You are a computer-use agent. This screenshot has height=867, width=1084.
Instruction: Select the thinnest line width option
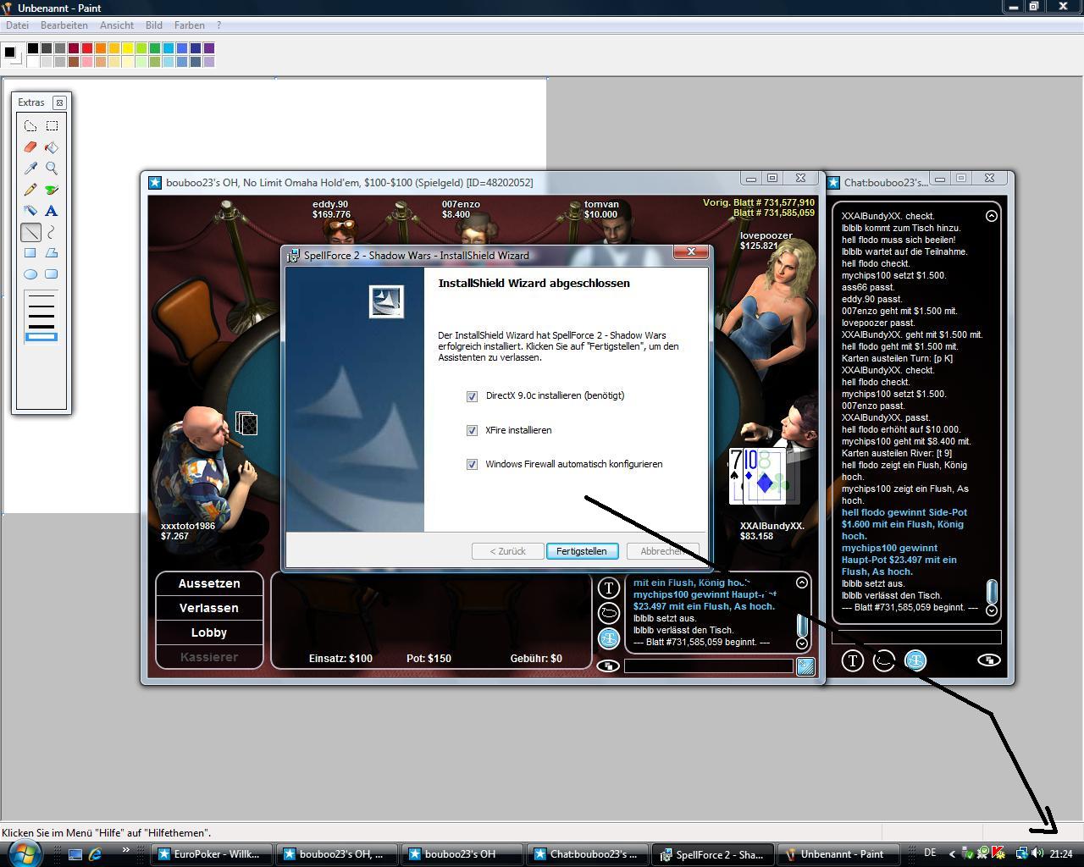(41, 296)
